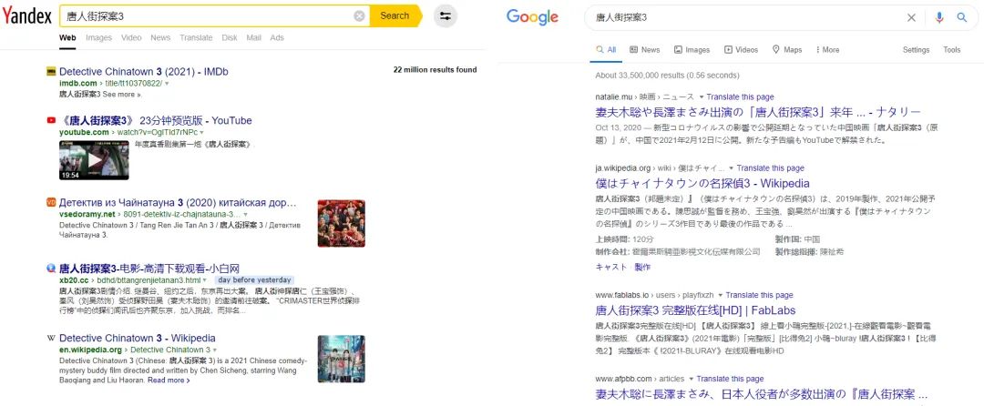Screen dimensions: 984x406
Task: Click Translate this page for afpbb.com
Action: pos(730,379)
